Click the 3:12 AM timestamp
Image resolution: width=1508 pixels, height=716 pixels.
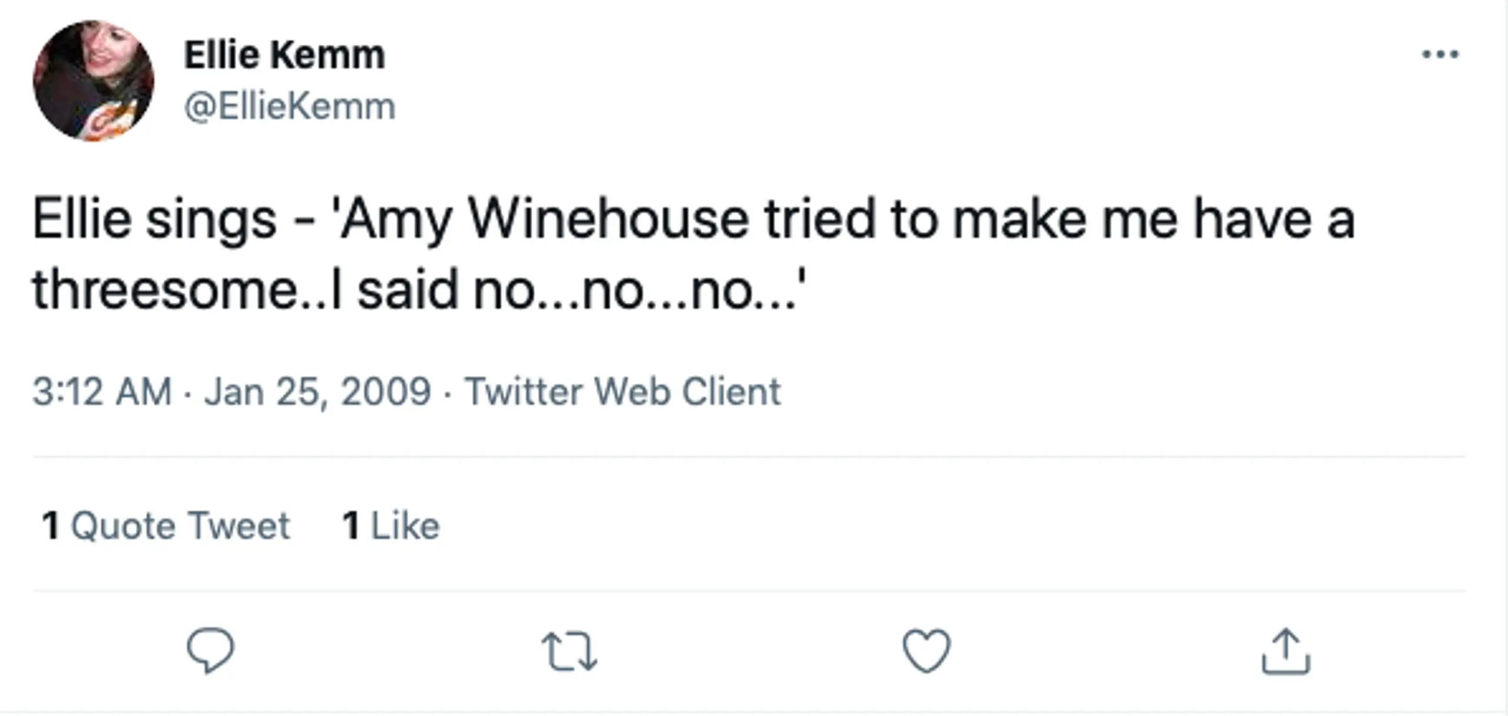102,392
